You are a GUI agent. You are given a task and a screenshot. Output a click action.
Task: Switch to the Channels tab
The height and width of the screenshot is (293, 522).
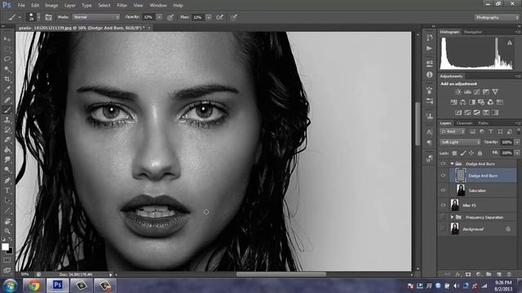pos(464,123)
